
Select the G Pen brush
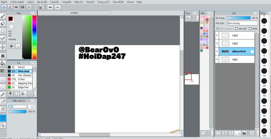pyautogui.click(x=20, y=79)
